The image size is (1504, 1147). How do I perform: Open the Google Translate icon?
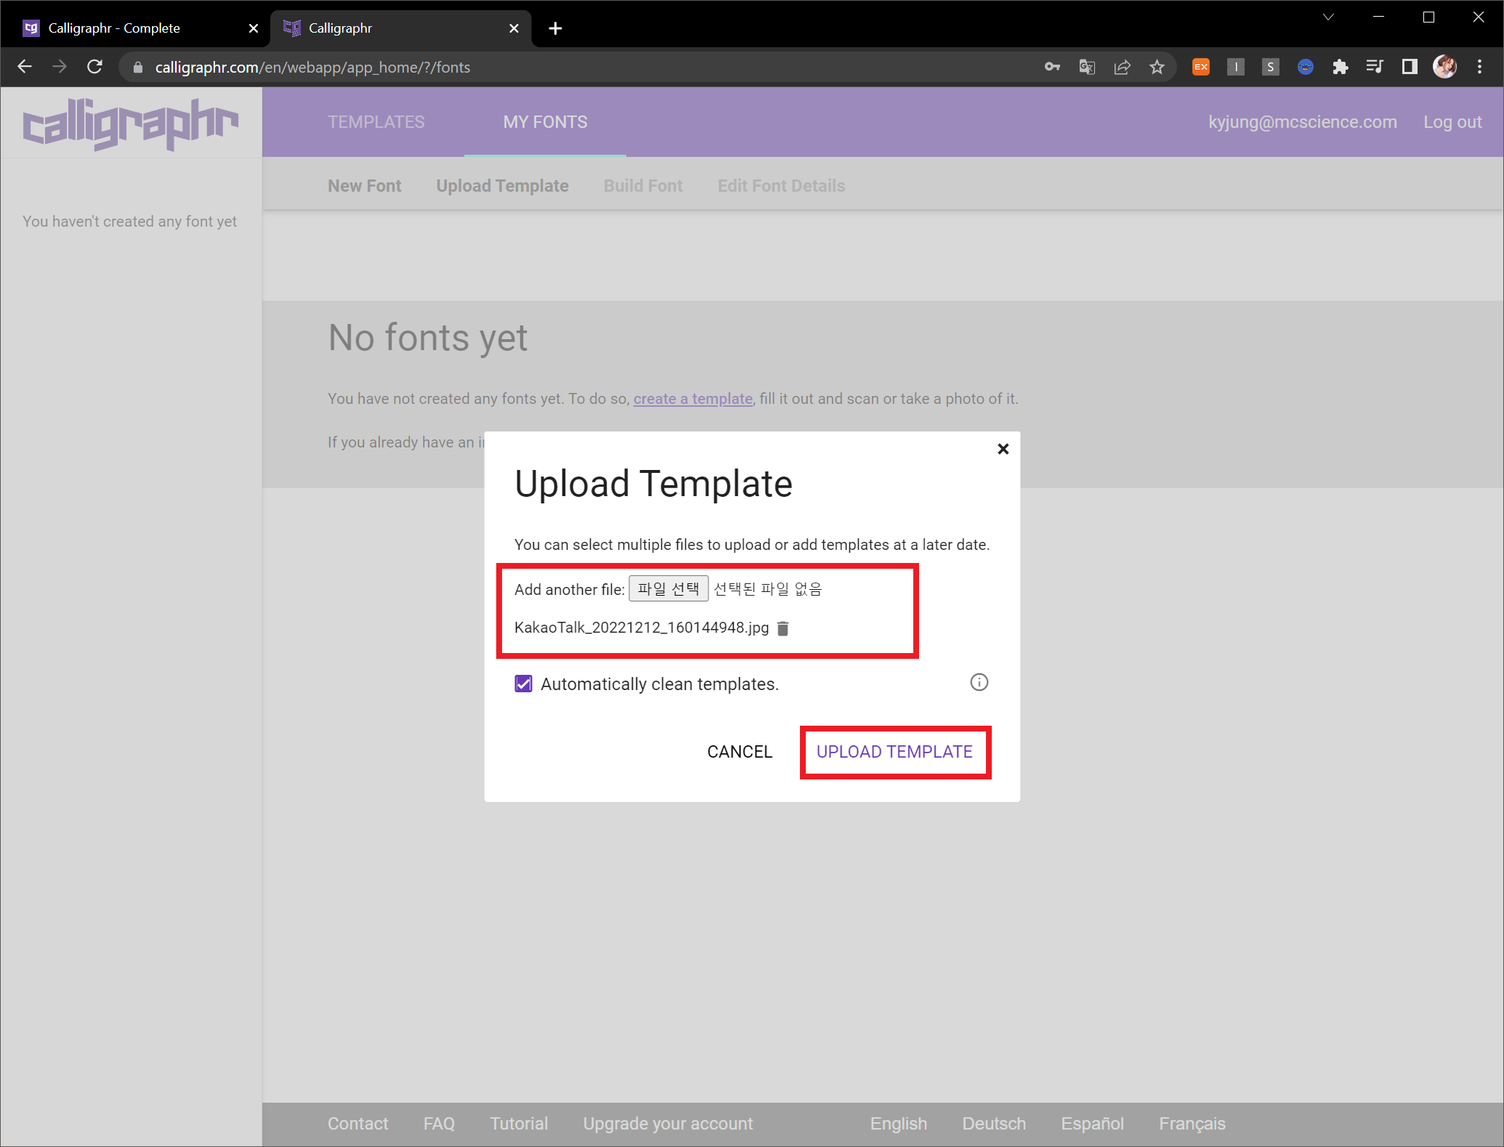click(1087, 67)
